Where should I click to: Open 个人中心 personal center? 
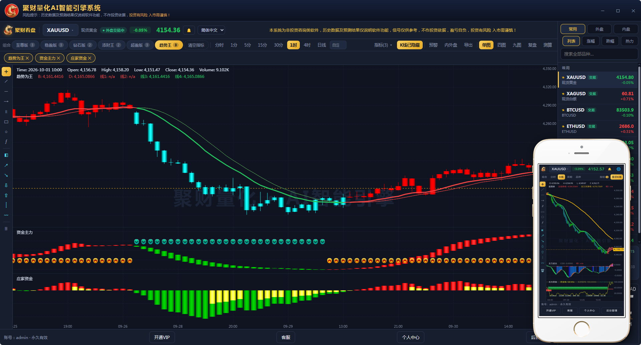pyautogui.click(x=411, y=337)
